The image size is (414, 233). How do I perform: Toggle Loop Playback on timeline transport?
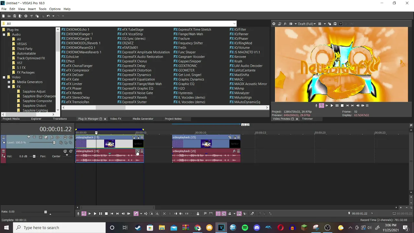84,214
